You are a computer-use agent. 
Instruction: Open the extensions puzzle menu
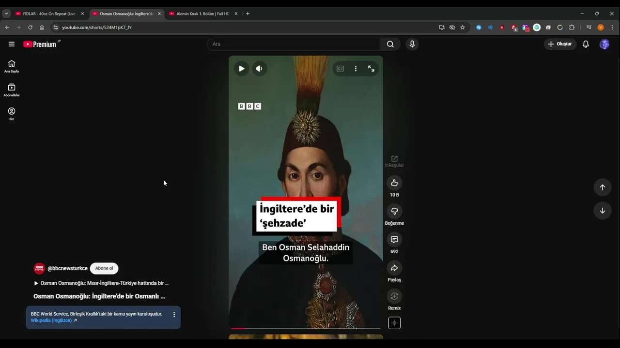(572, 28)
